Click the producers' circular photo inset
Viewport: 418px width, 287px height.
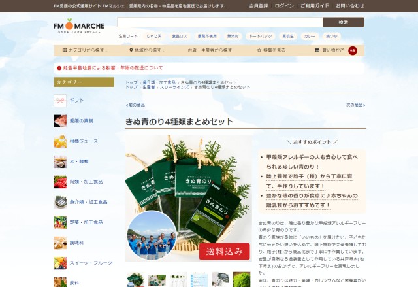pos(152,235)
